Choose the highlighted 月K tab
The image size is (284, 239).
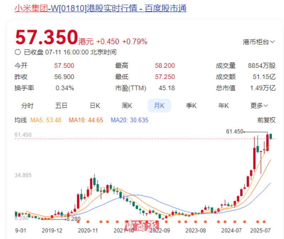point(159,106)
